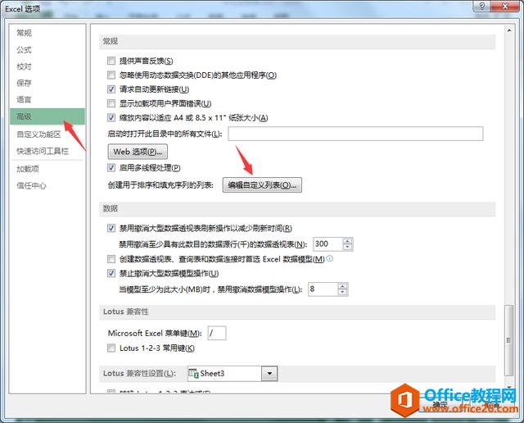Screen dimensions: 524x423
Task: Open 编辑自定义列表 dialog button
Action: [262, 184]
